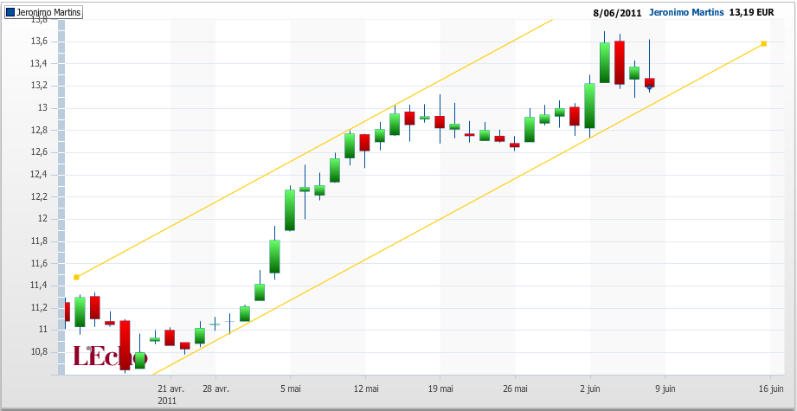Click the '16 juin' axis label
This screenshot has height=411, width=797.
click(x=770, y=389)
